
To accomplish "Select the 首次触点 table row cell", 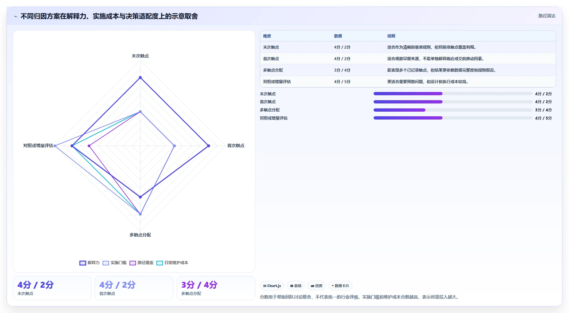I will pyautogui.click(x=271, y=59).
